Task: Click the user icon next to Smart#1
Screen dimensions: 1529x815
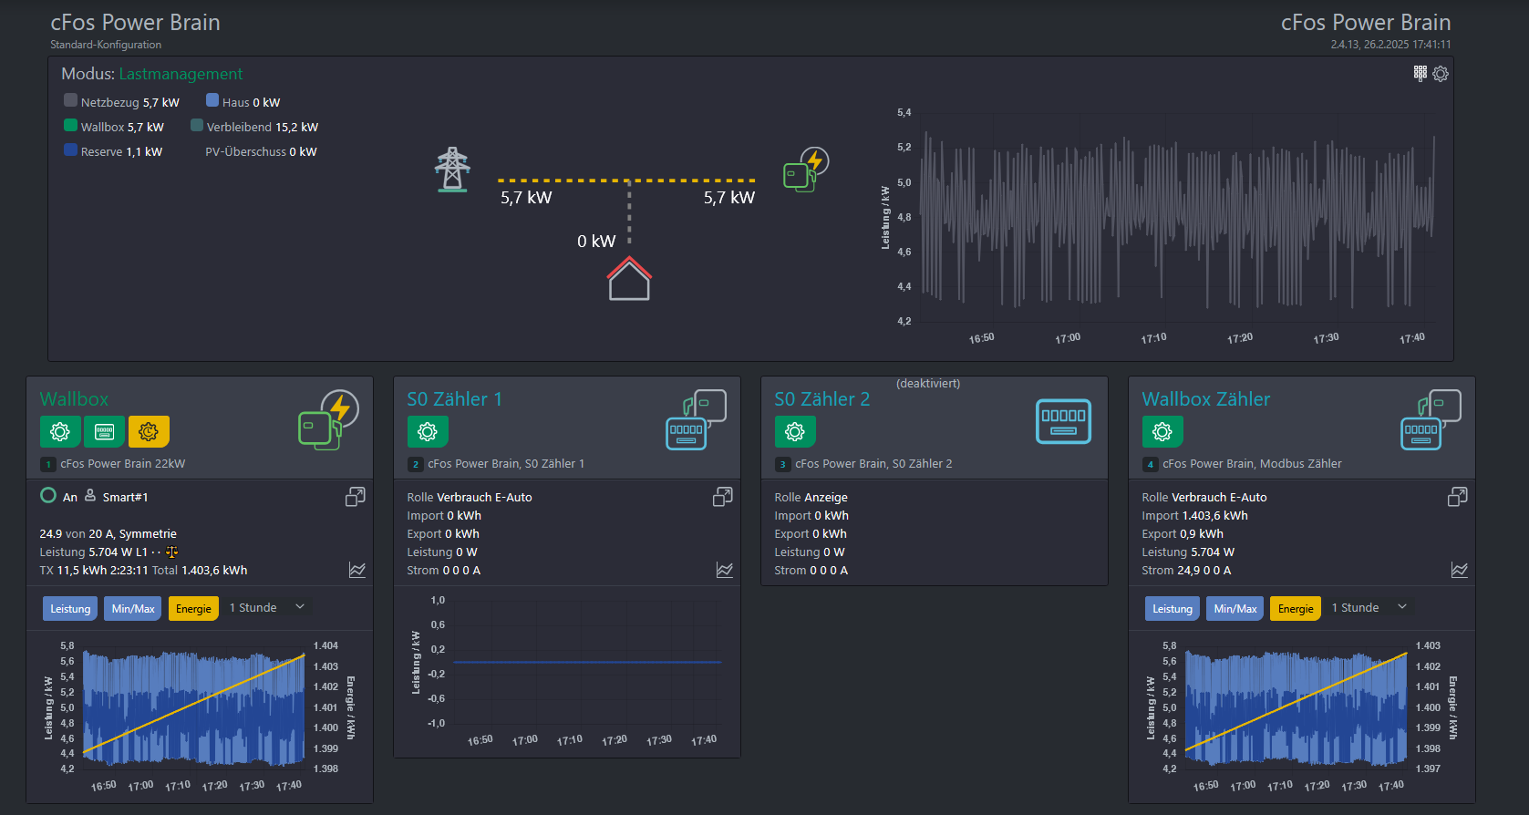Action: [x=90, y=495]
